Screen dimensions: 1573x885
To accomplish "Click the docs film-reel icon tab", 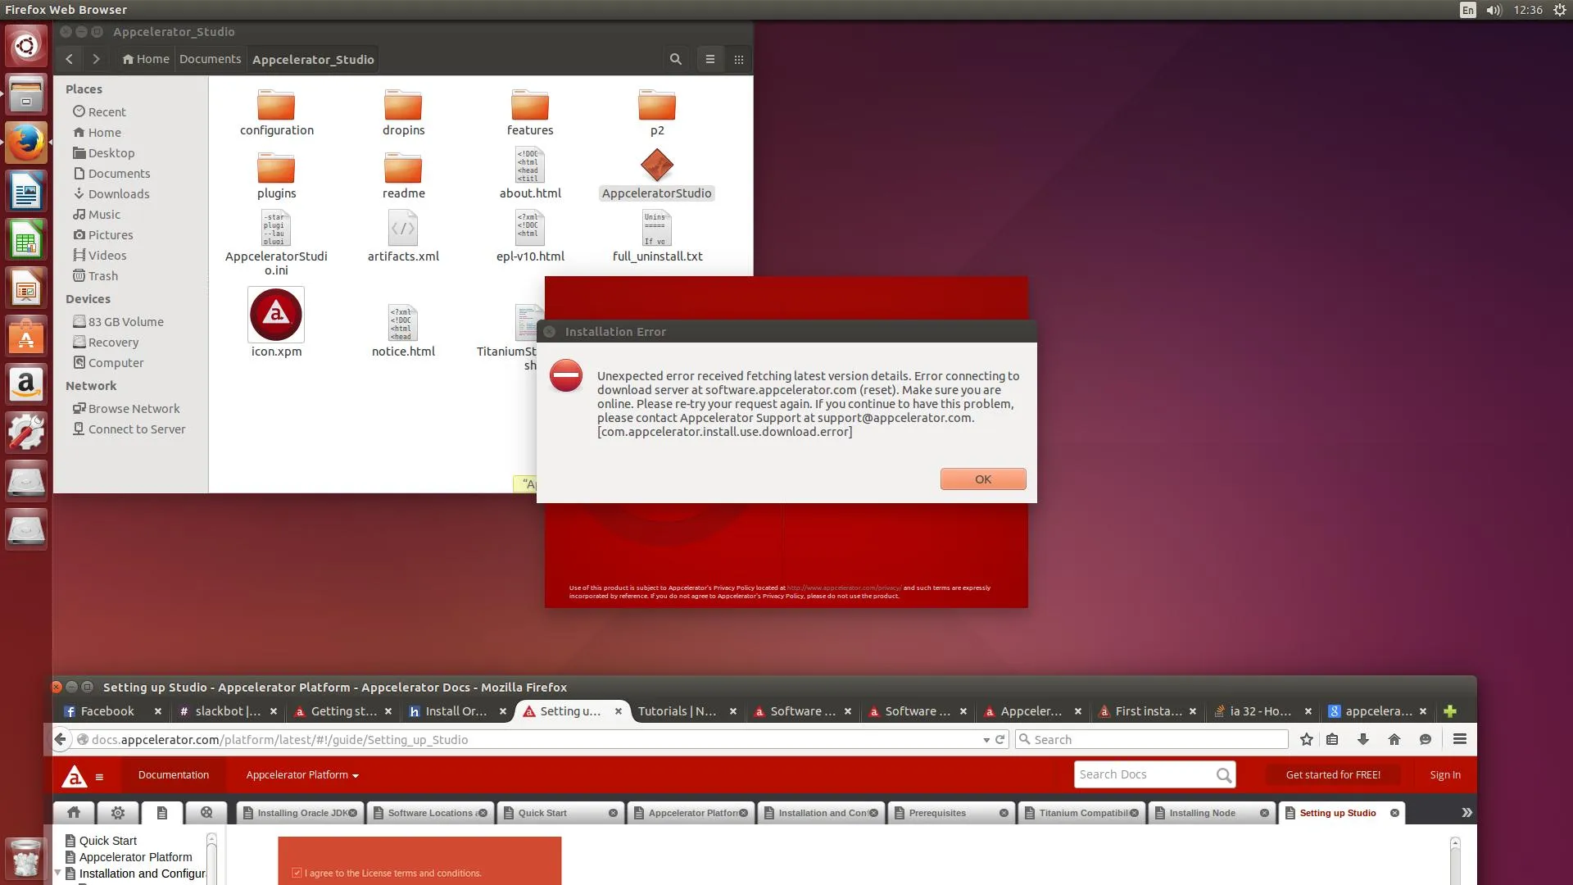I will point(206,812).
